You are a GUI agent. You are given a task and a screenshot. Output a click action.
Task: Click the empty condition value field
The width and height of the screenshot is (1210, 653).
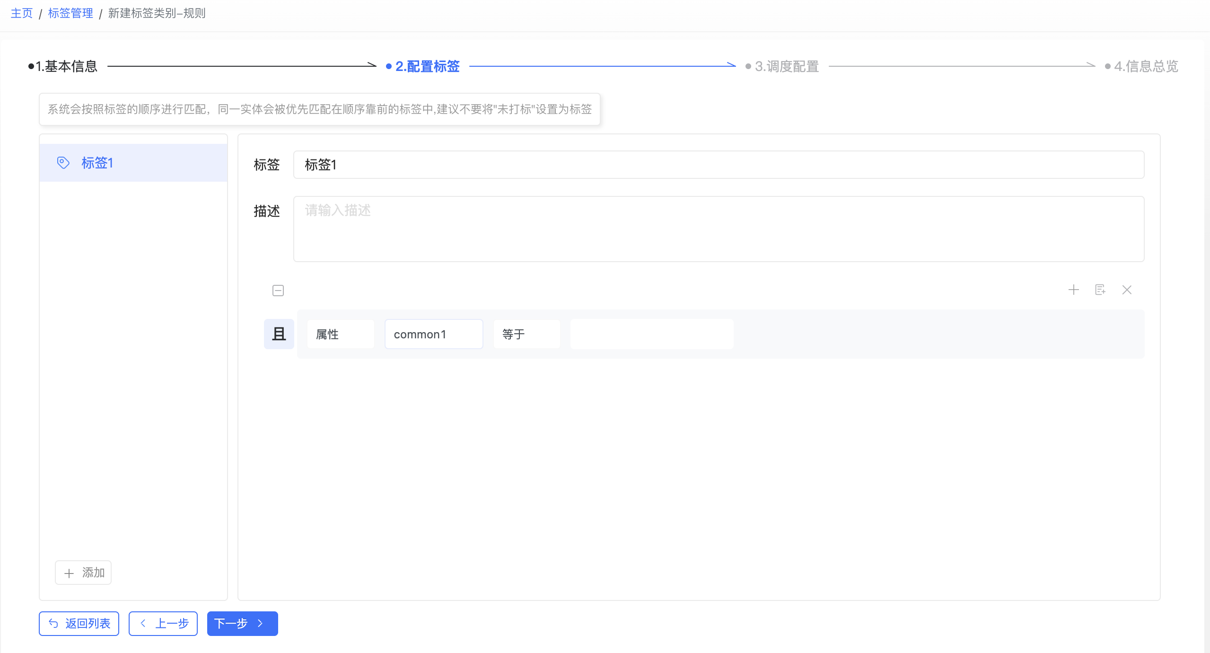652,334
